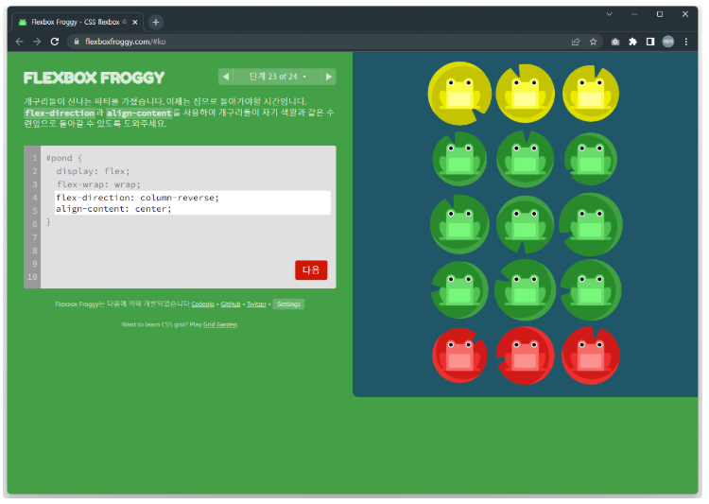709x504 pixels.
Task: Click the center green frog of the pond
Action: pyautogui.click(x=525, y=224)
